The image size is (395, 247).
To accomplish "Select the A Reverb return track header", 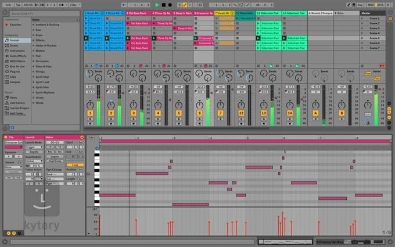I will click(x=321, y=13).
